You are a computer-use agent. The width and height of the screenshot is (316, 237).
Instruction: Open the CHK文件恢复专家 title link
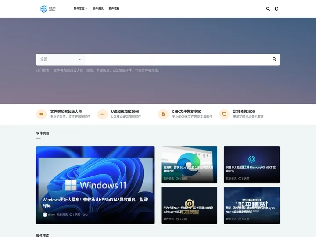coord(186,111)
